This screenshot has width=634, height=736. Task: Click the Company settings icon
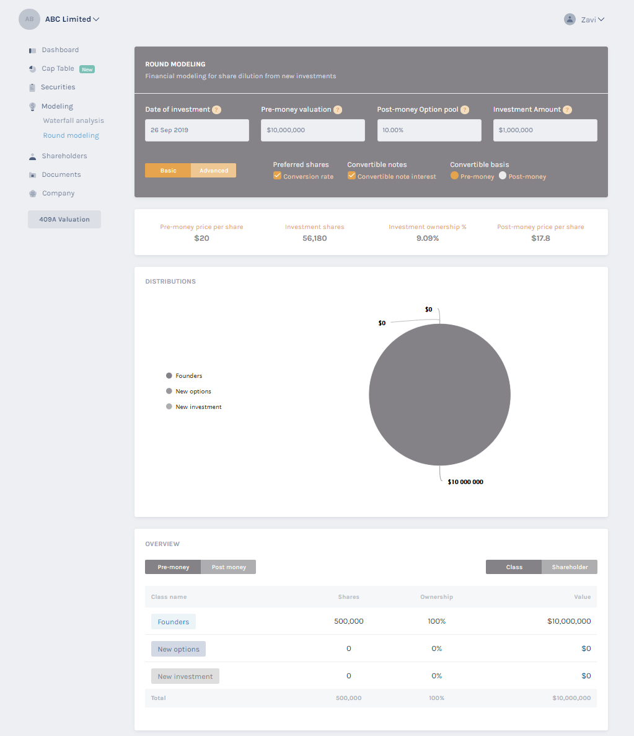click(33, 194)
